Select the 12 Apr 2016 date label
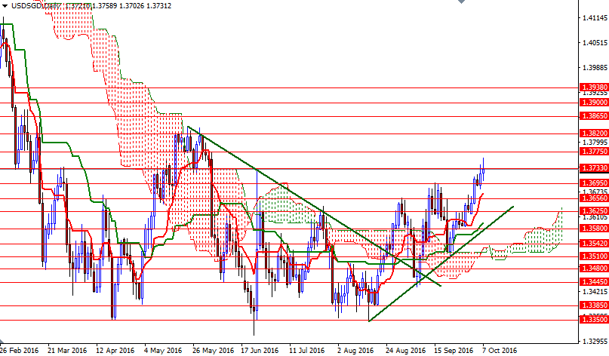Viewport: 609px width, 356px height. pyautogui.click(x=115, y=351)
